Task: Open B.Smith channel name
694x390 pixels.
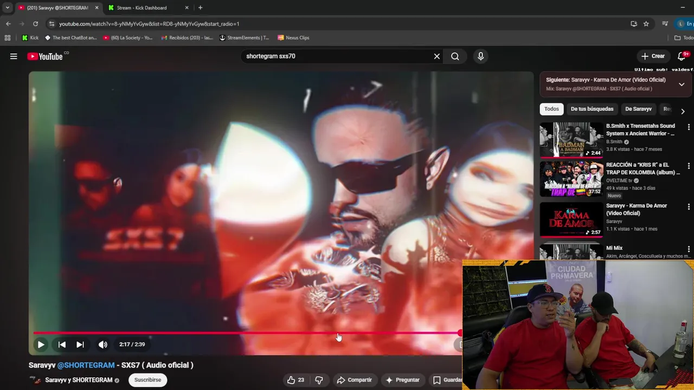Action: pyautogui.click(x=614, y=142)
